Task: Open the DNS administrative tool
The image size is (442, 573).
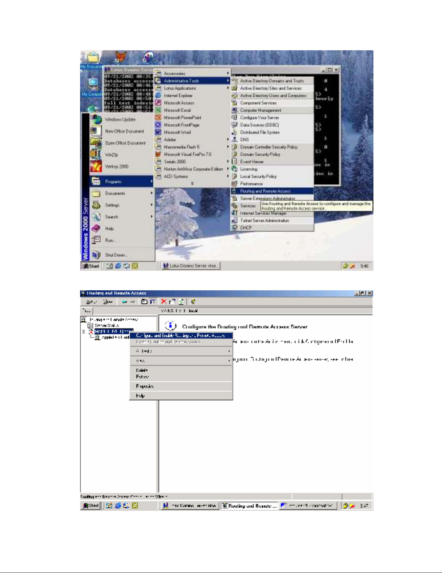Action: (x=244, y=140)
